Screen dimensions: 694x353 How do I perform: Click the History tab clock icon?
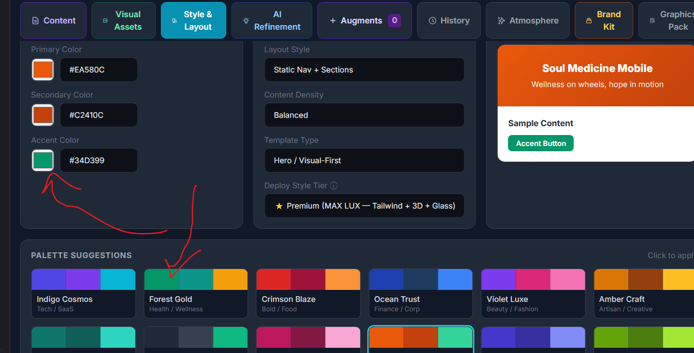point(433,21)
